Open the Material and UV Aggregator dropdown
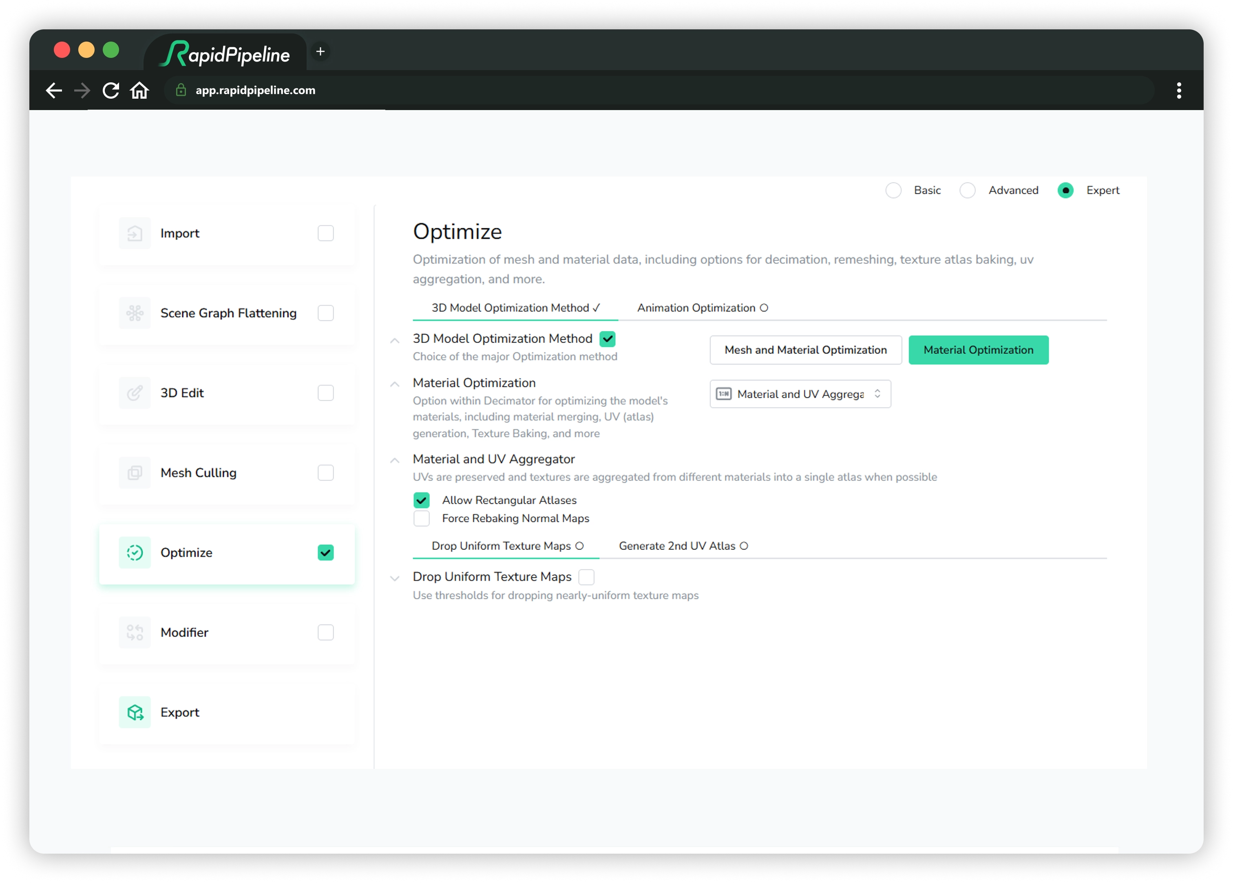 click(800, 394)
